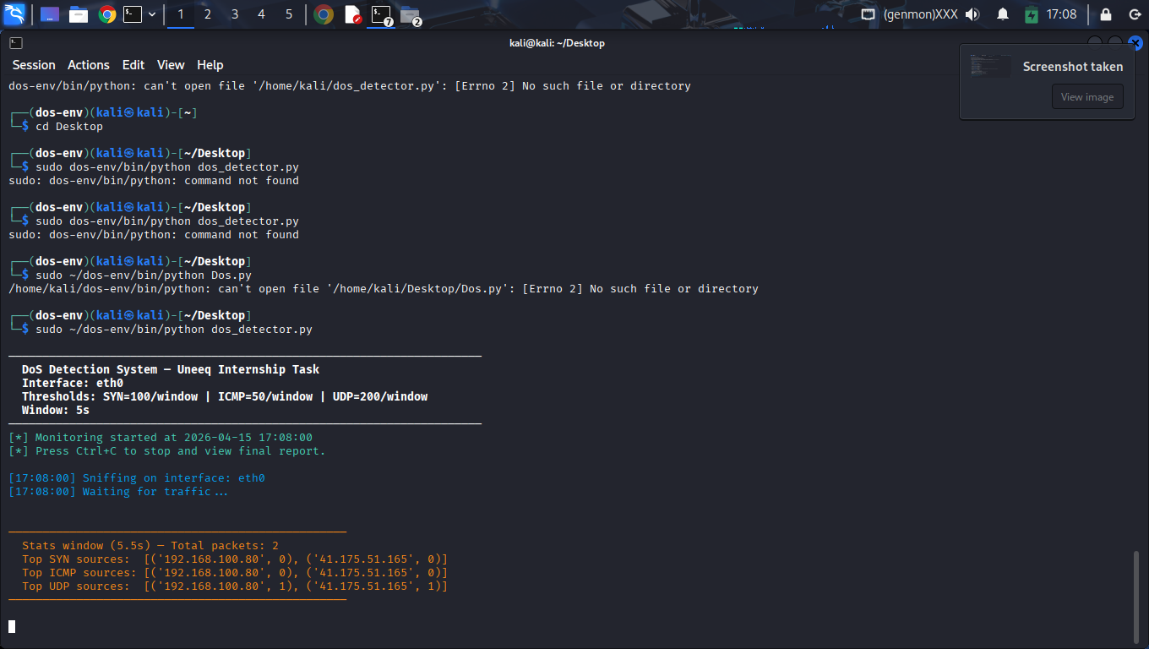Open the volume control icon
This screenshot has width=1149, height=649.
tap(972, 14)
